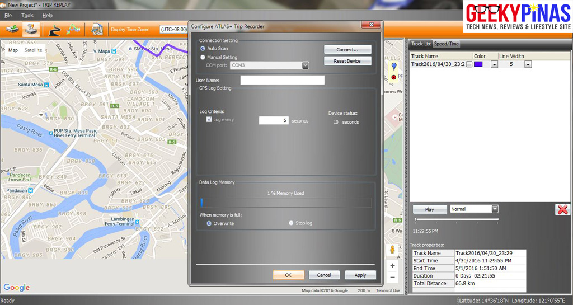Viewport: 573px width, 305px height.
Task: Open the Tools menu
Action: point(27,15)
